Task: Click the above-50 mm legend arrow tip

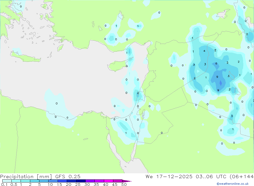Action: [127, 181]
